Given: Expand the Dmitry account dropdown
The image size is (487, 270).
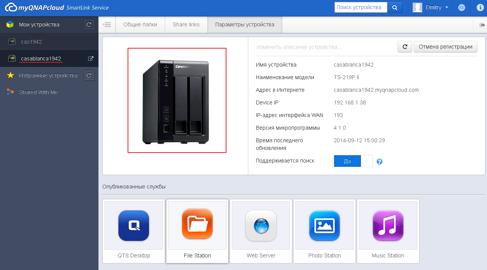Looking at the screenshot, I should click(x=447, y=8).
